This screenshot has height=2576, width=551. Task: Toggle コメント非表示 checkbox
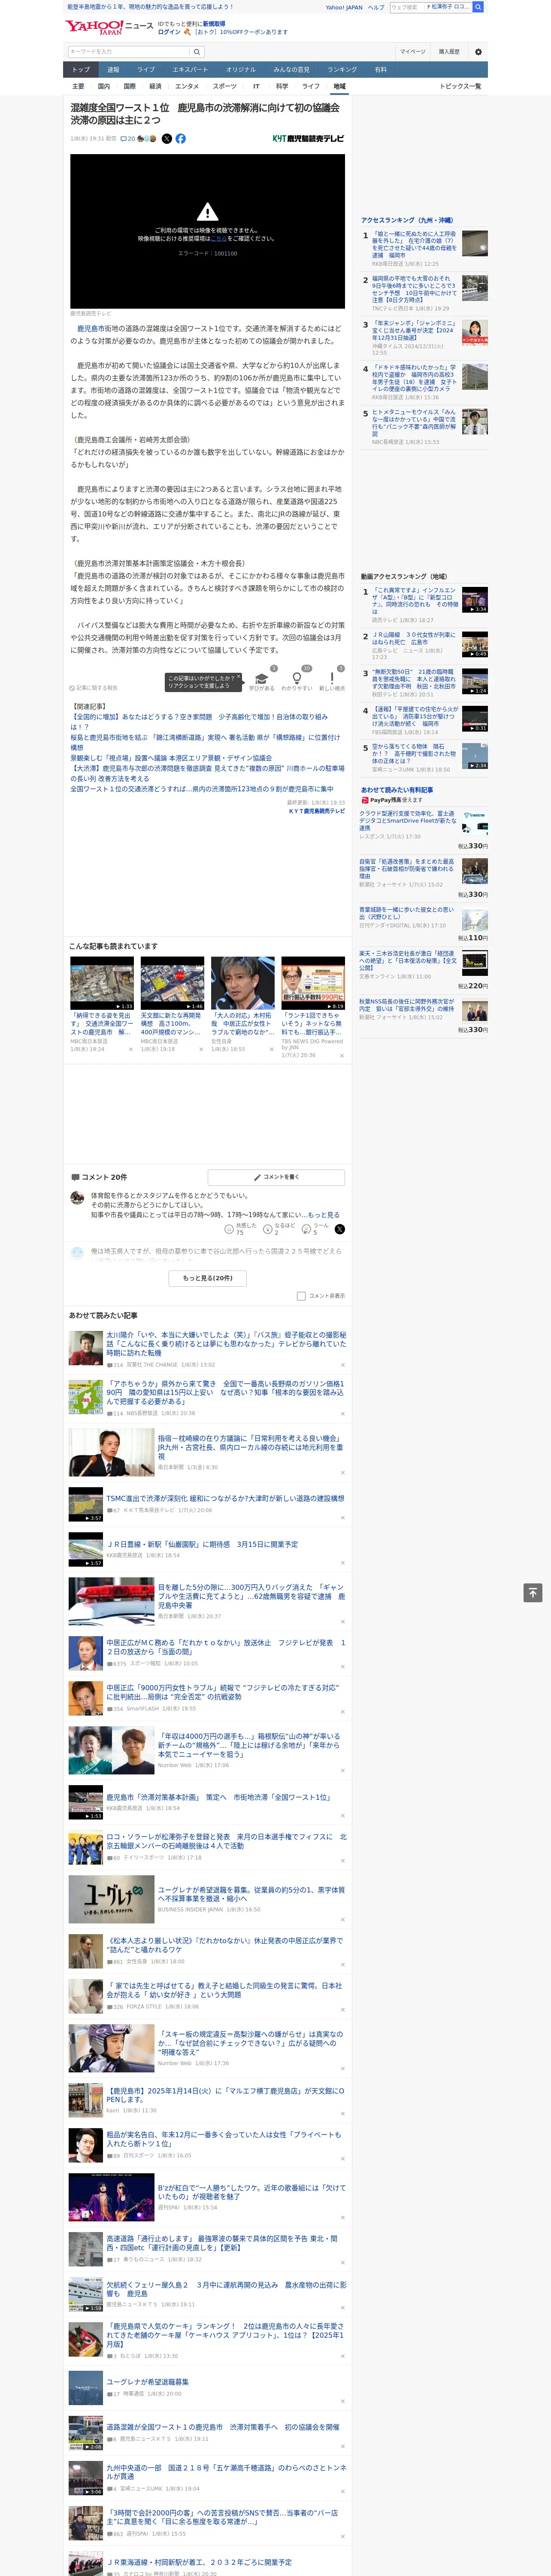(301, 1296)
